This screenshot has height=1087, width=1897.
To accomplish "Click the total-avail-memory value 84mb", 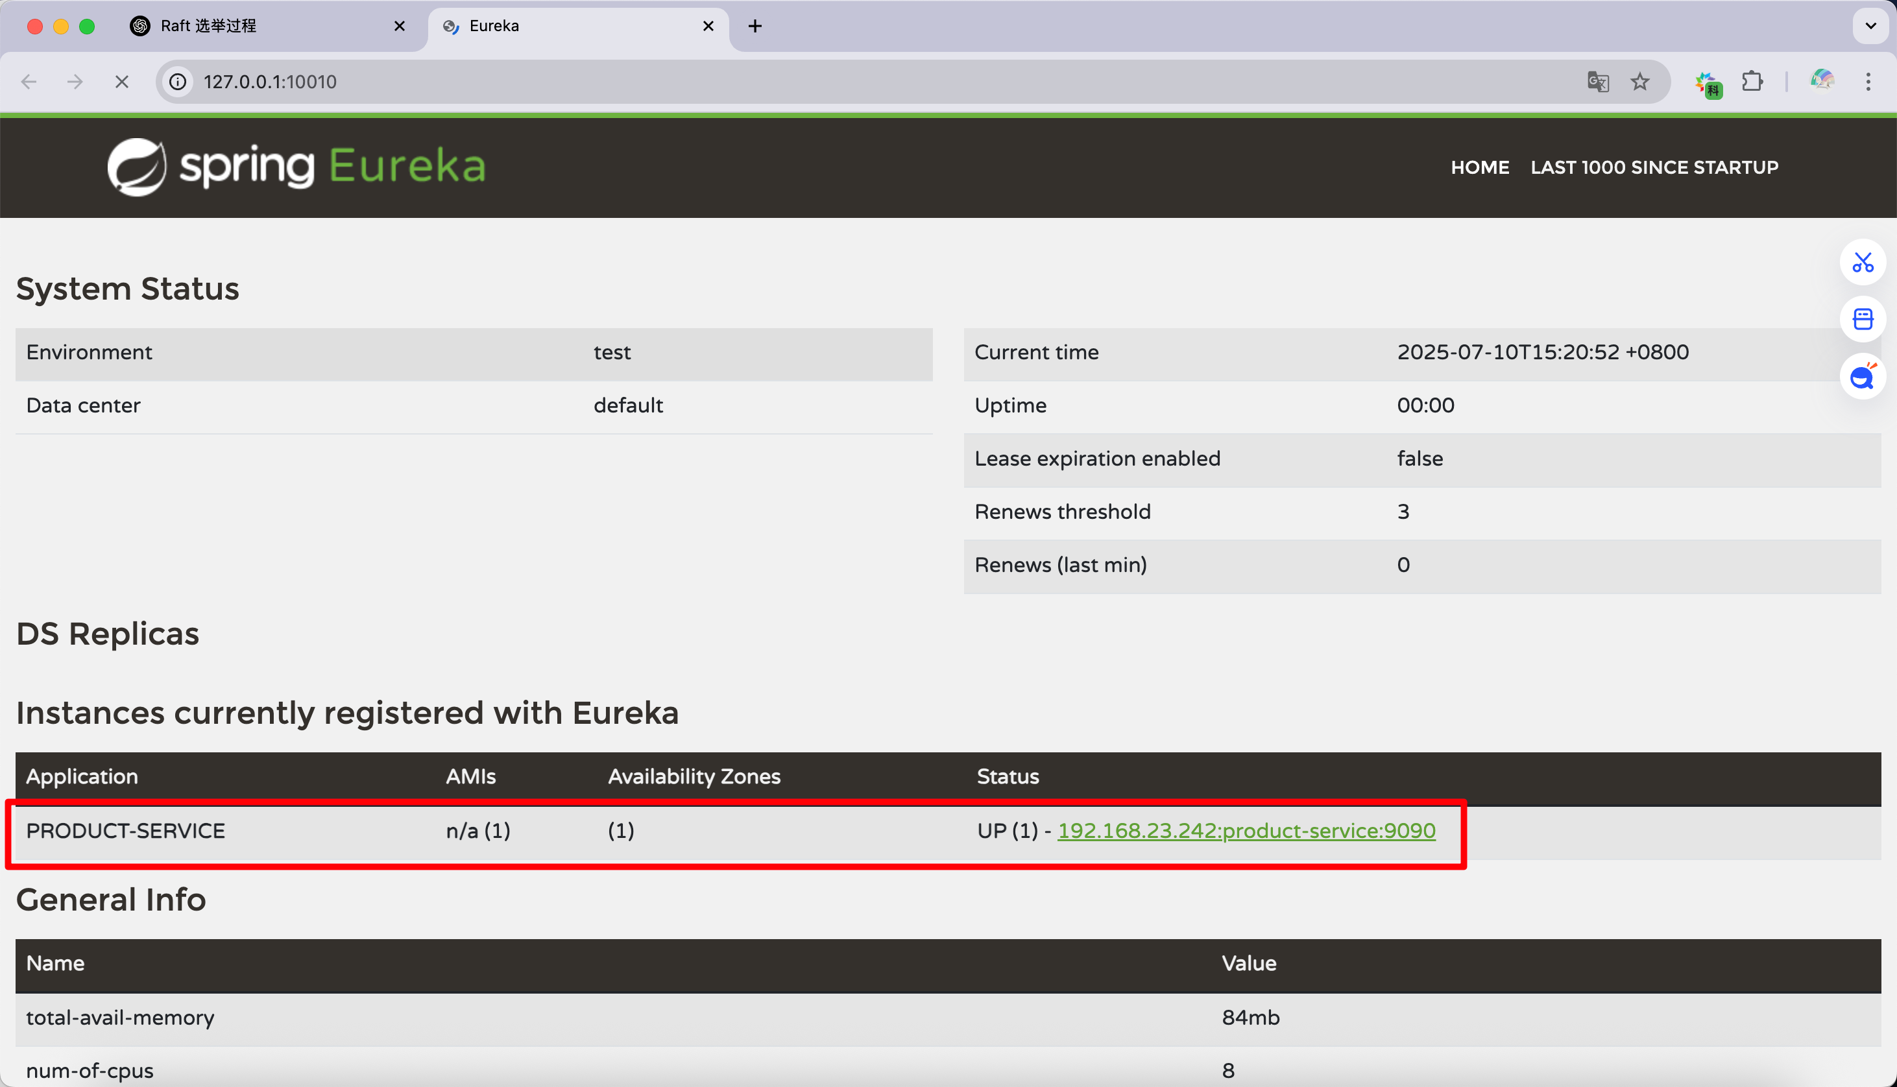I will 1250,1018.
